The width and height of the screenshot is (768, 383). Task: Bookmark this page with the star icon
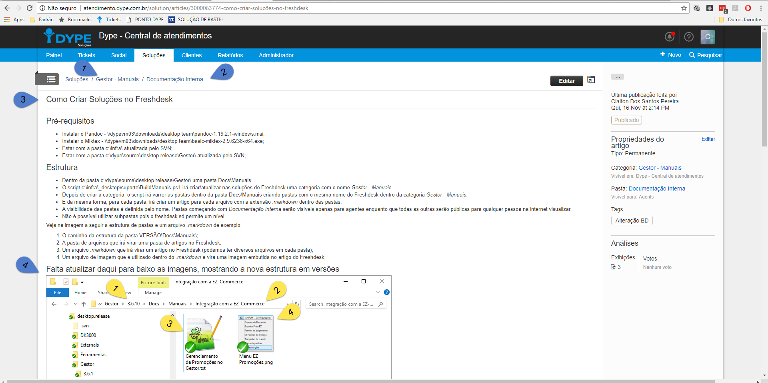click(684, 8)
